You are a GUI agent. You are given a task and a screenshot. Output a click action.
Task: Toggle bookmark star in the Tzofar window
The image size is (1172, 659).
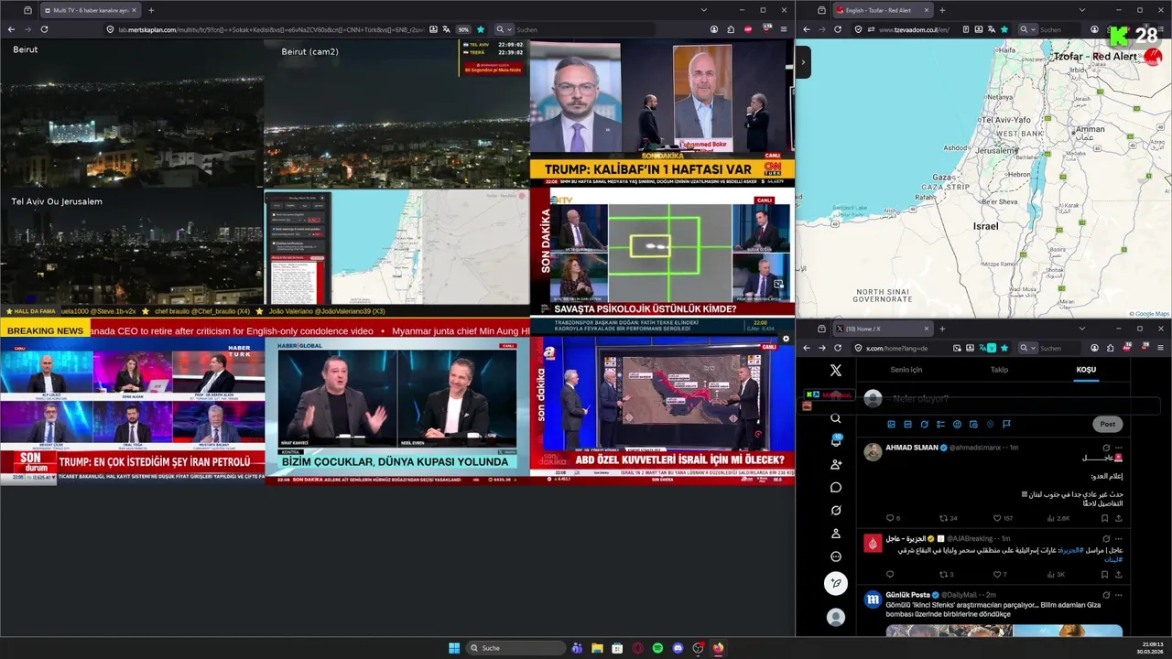coord(1004,29)
